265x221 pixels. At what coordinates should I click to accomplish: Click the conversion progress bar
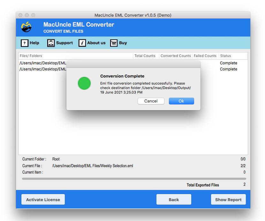[133, 178]
